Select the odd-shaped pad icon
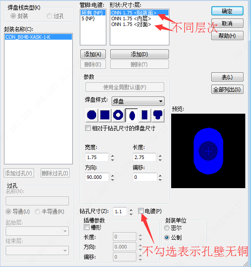Viewport: 251px width, 267px height. [x=158, y=115]
